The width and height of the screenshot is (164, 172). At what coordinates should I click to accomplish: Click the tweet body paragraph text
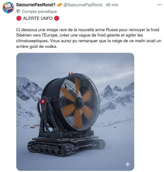point(88,38)
